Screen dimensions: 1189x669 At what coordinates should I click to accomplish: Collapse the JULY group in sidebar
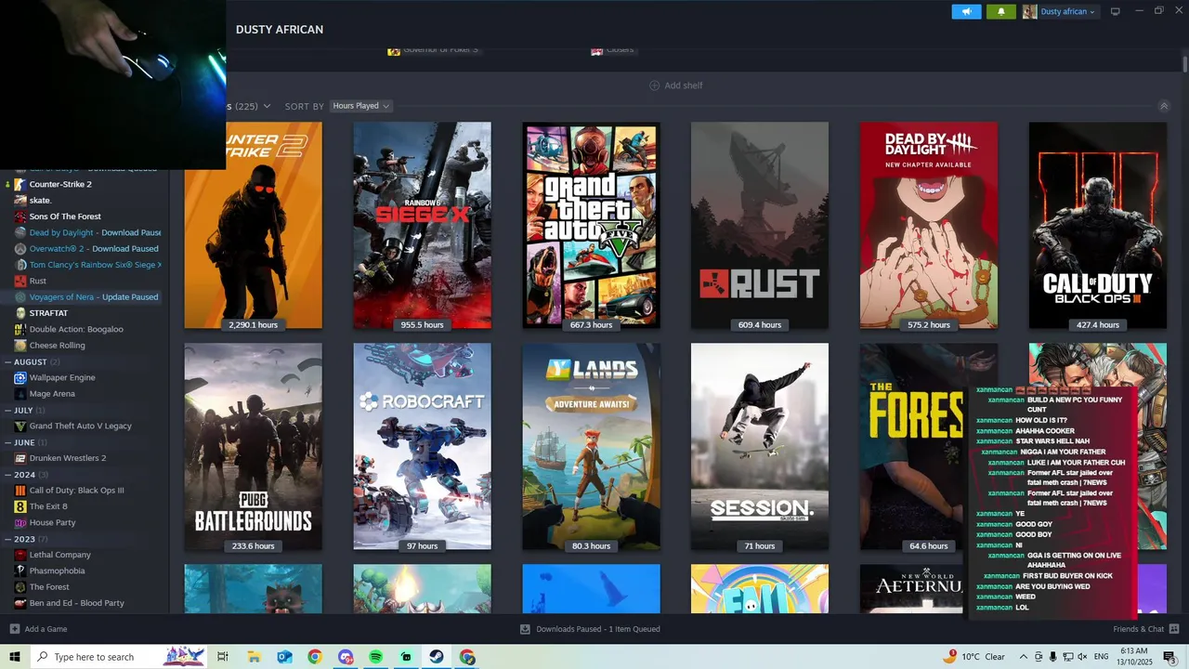point(8,410)
